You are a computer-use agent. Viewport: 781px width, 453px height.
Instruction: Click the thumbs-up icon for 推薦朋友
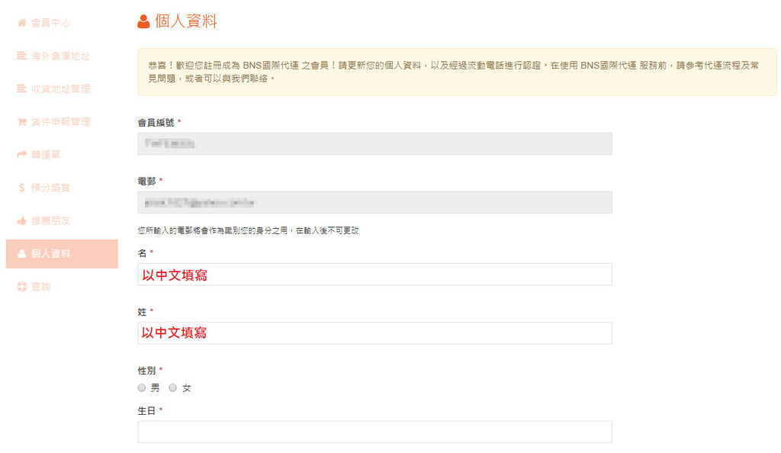21,220
